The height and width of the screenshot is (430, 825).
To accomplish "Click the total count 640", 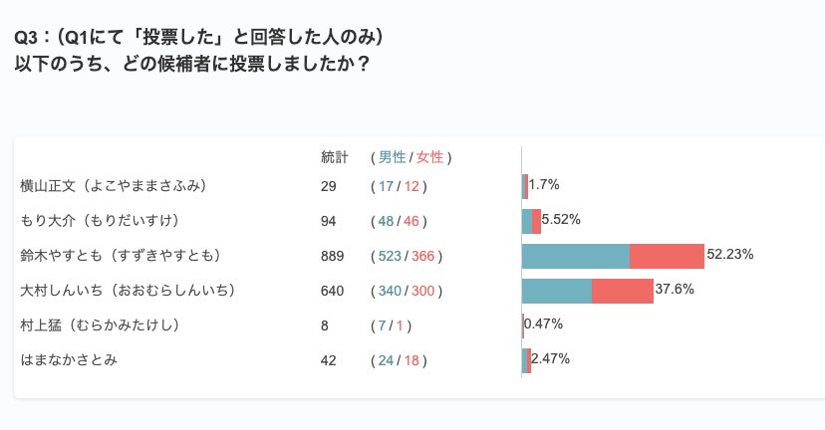I will (333, 291).
